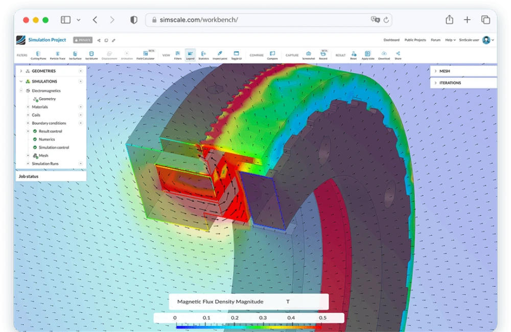The image size is (511, 332).
Task: Open the Dashboard menu item
Action: coord(391,39)
